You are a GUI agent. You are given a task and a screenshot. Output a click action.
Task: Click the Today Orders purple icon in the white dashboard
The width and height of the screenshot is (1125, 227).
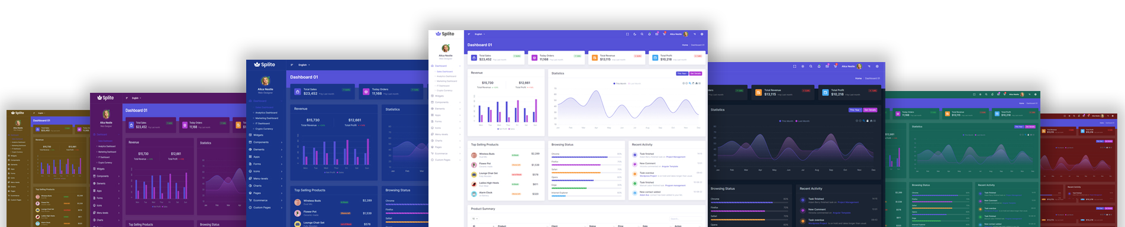click(x=534, y=58)
